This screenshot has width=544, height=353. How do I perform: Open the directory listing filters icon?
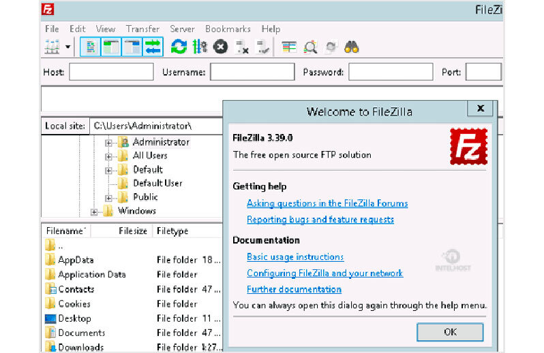(288, 47)
